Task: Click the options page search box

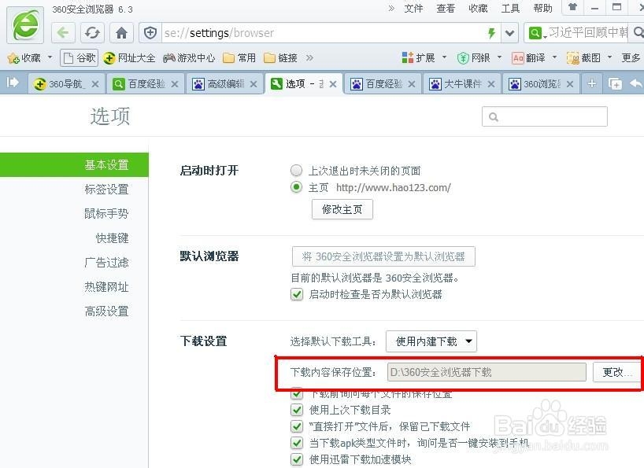Action: (x=545, y=116)
